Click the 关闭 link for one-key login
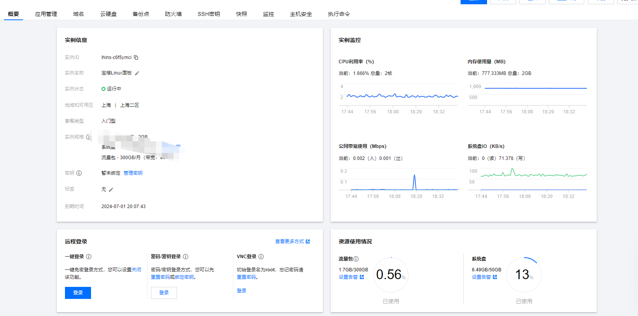This screenshot has height=316, width=638. [x=136, y=270]
